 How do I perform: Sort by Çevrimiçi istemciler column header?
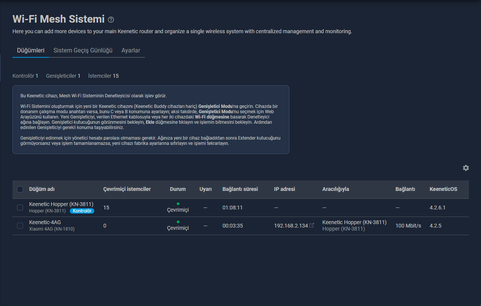point(127,189)
